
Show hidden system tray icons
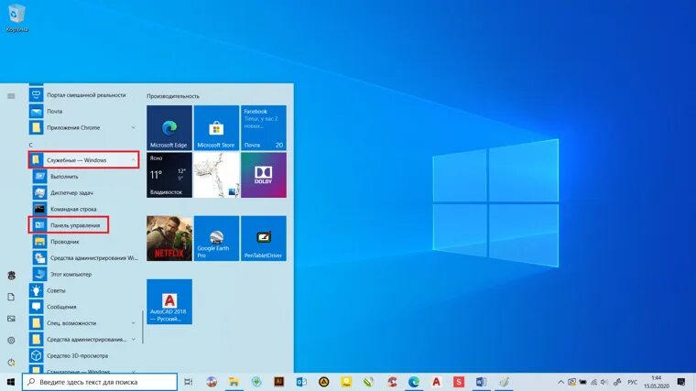560,382
